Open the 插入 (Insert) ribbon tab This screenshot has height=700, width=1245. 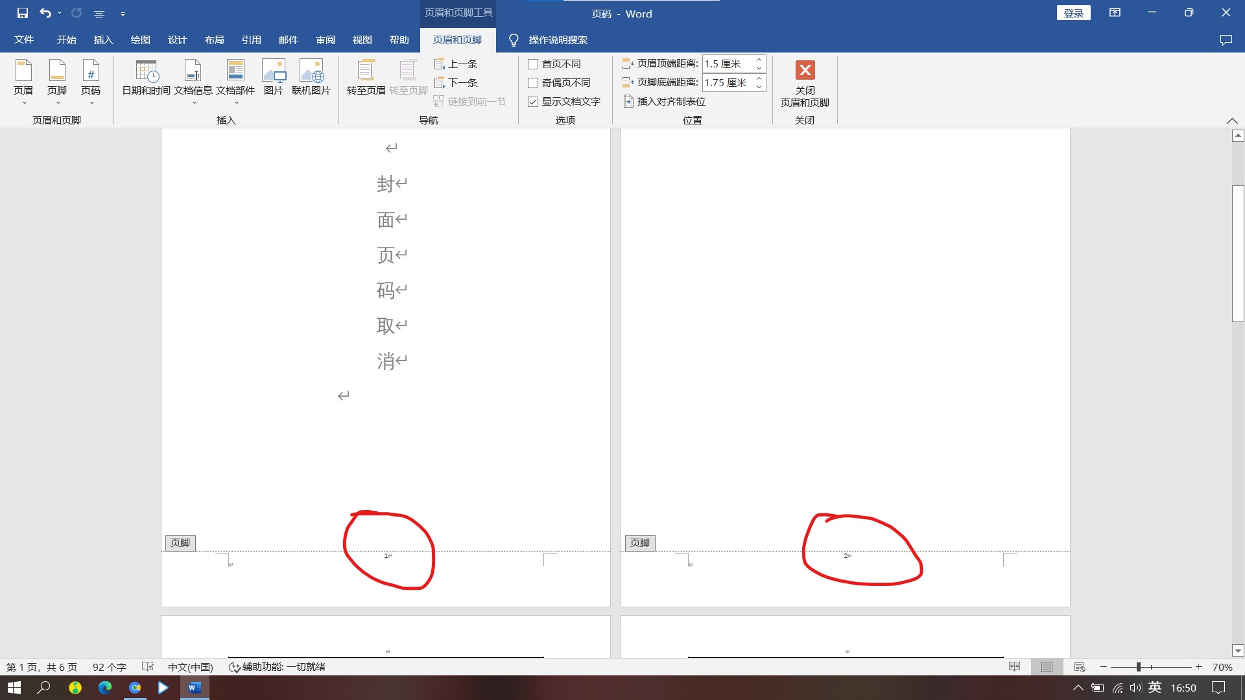coord(103,40)
